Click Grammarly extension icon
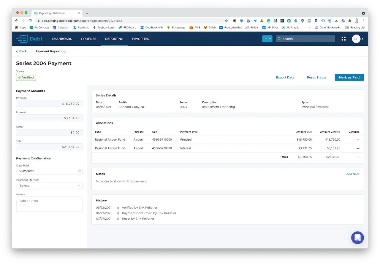This screenshot has height=264, width=380. 268,21
